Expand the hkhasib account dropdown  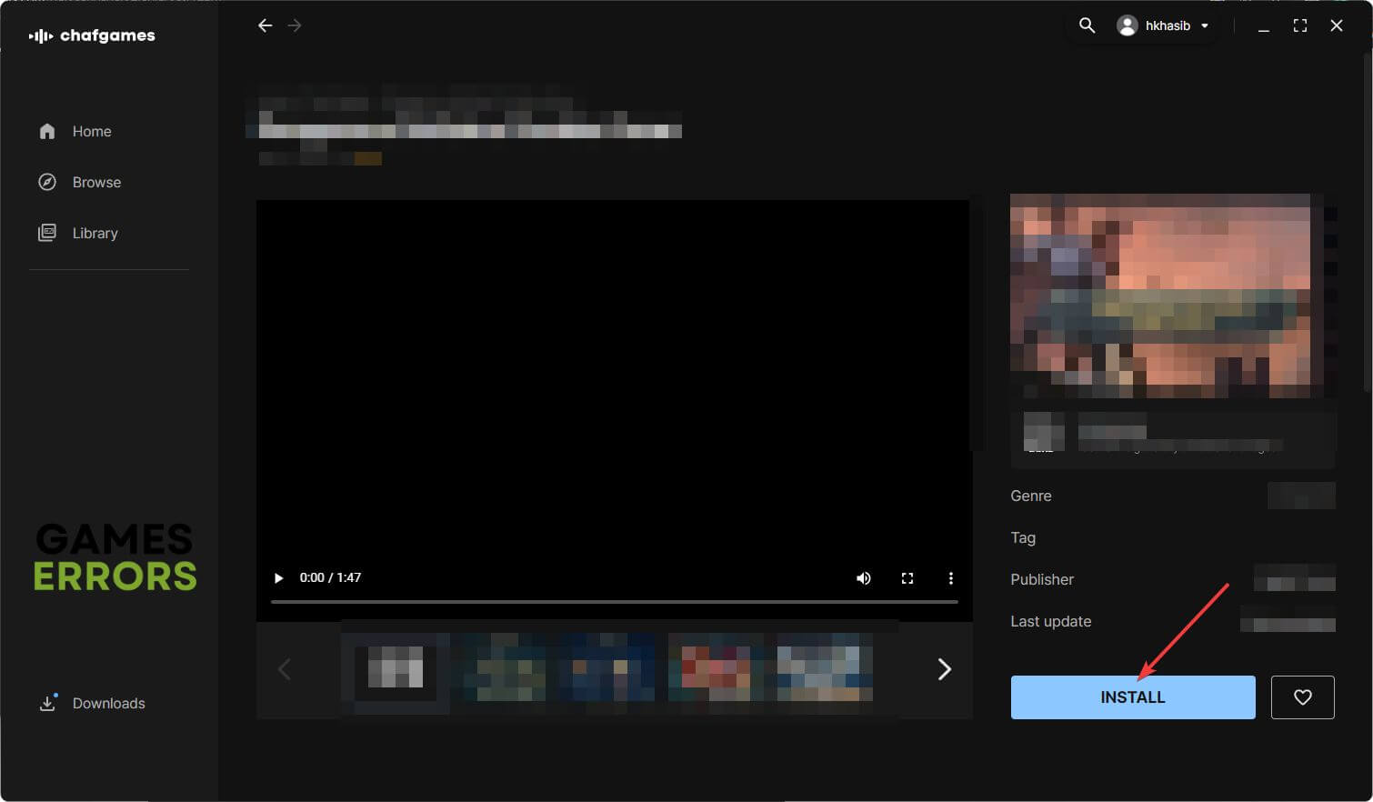coord(1204,25)
